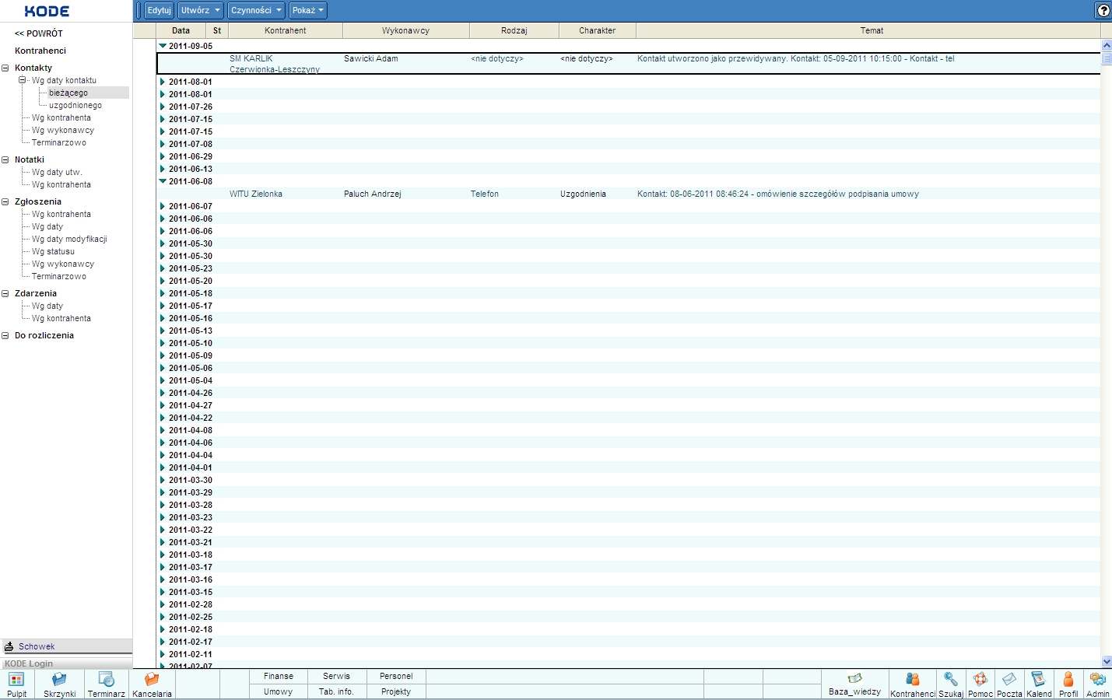Screen dimensions: 1112x700
Task: Collapse the Zgłoszenia tree section
Action: pos(5,201)
